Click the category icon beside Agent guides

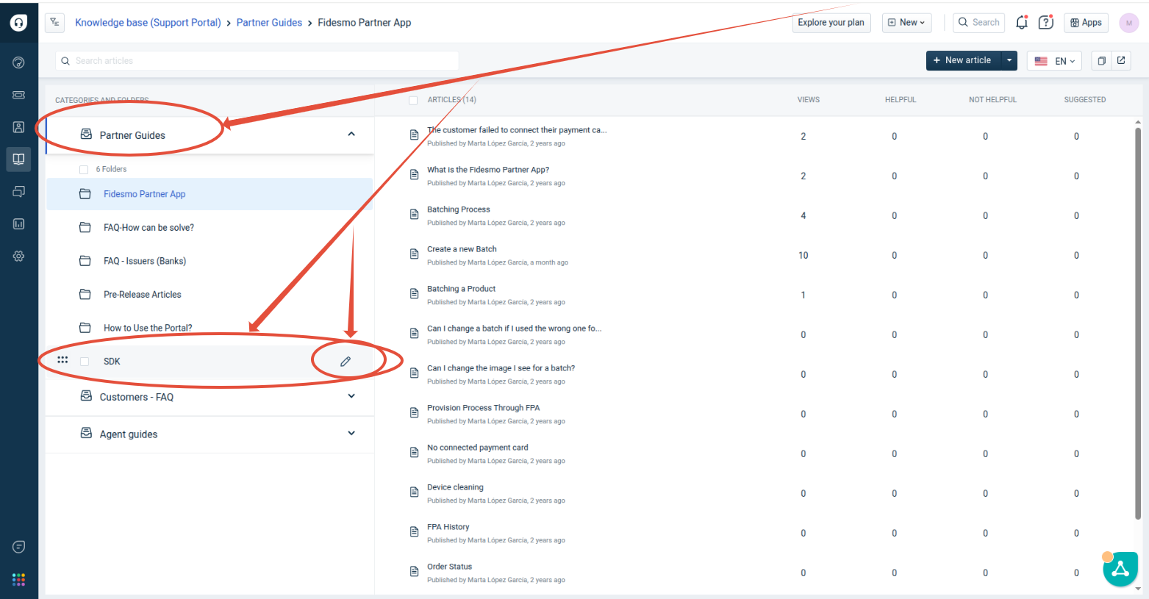click(x=86, y=434)
